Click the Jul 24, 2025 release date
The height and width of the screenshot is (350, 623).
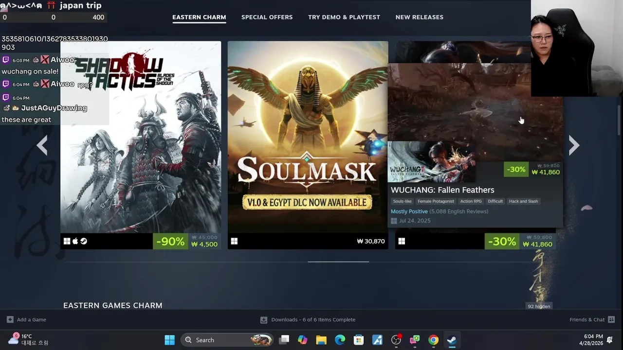point(415,221)
